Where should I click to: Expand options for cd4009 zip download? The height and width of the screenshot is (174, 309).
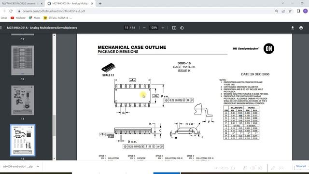click(x=38, y=166)
